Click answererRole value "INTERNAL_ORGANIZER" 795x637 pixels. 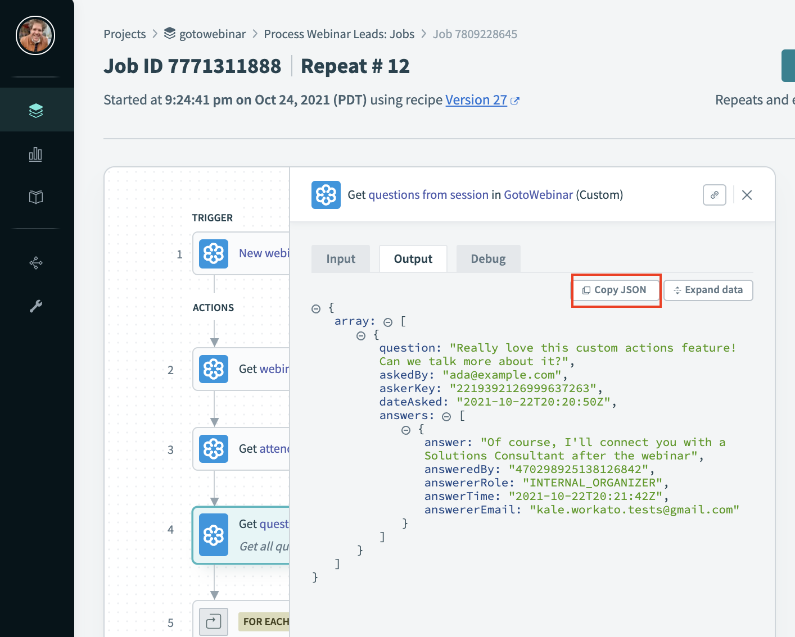593,483
